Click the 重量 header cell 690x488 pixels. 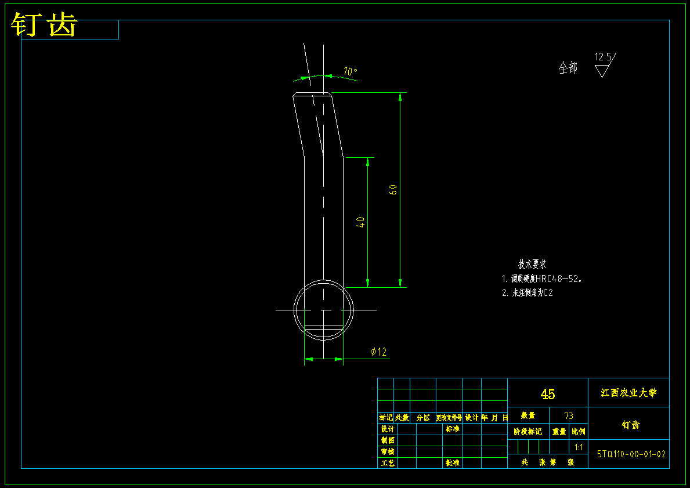click(x=559, y=432)
